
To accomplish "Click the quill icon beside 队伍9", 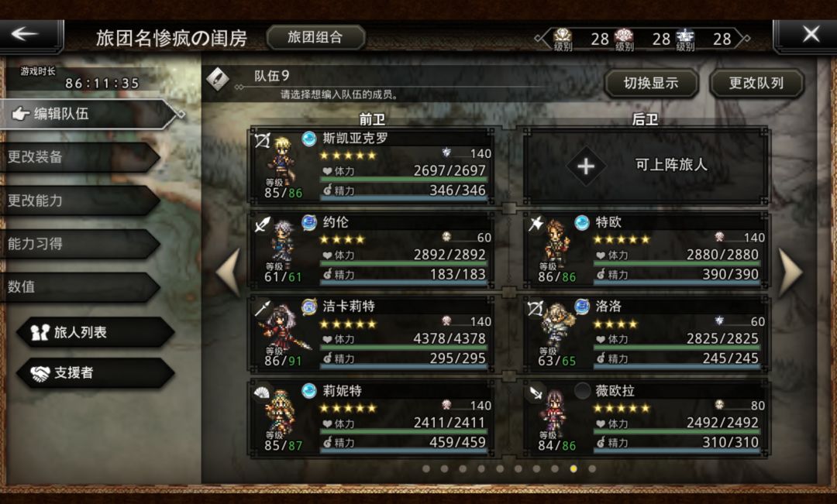I will [217, 80].
